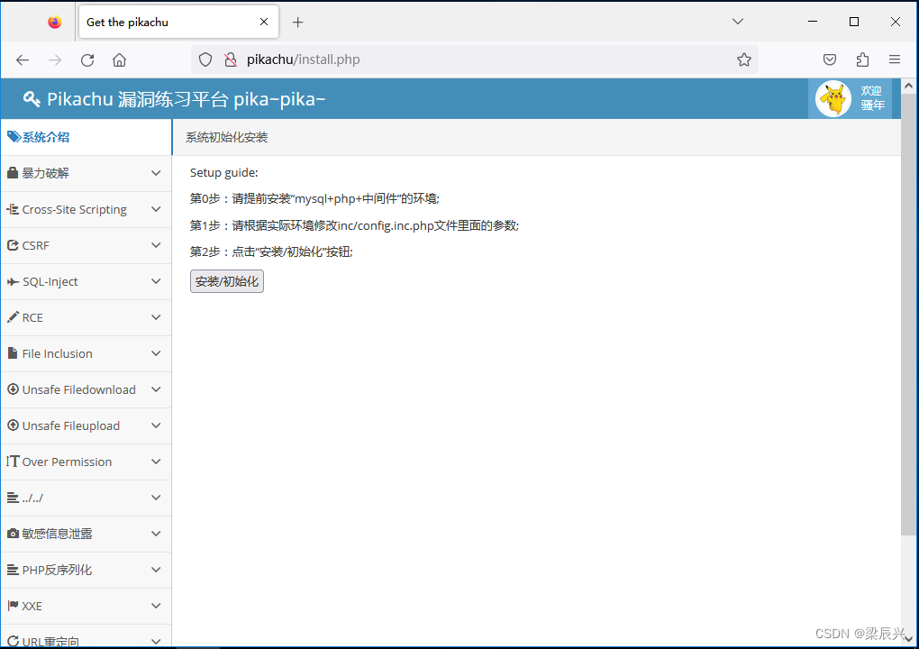
Task: Click the CSRF share icon
Action: [13, 245]
